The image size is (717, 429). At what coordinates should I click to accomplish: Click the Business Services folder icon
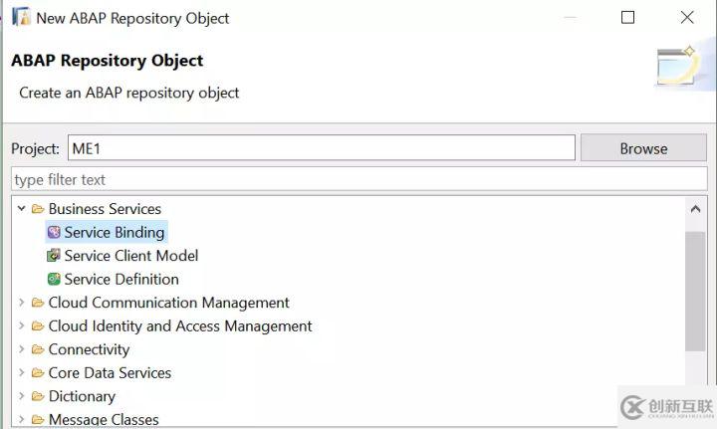pyautogui.click(x=38, y=209)
